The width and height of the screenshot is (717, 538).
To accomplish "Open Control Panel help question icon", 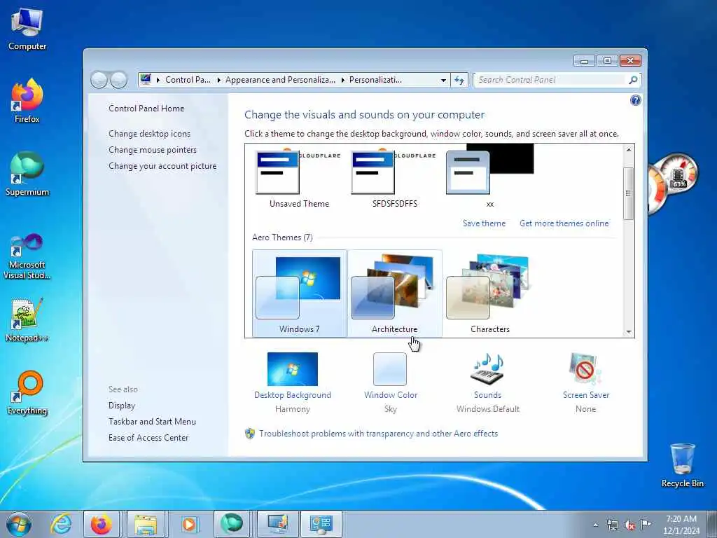I will pos(635,100).
